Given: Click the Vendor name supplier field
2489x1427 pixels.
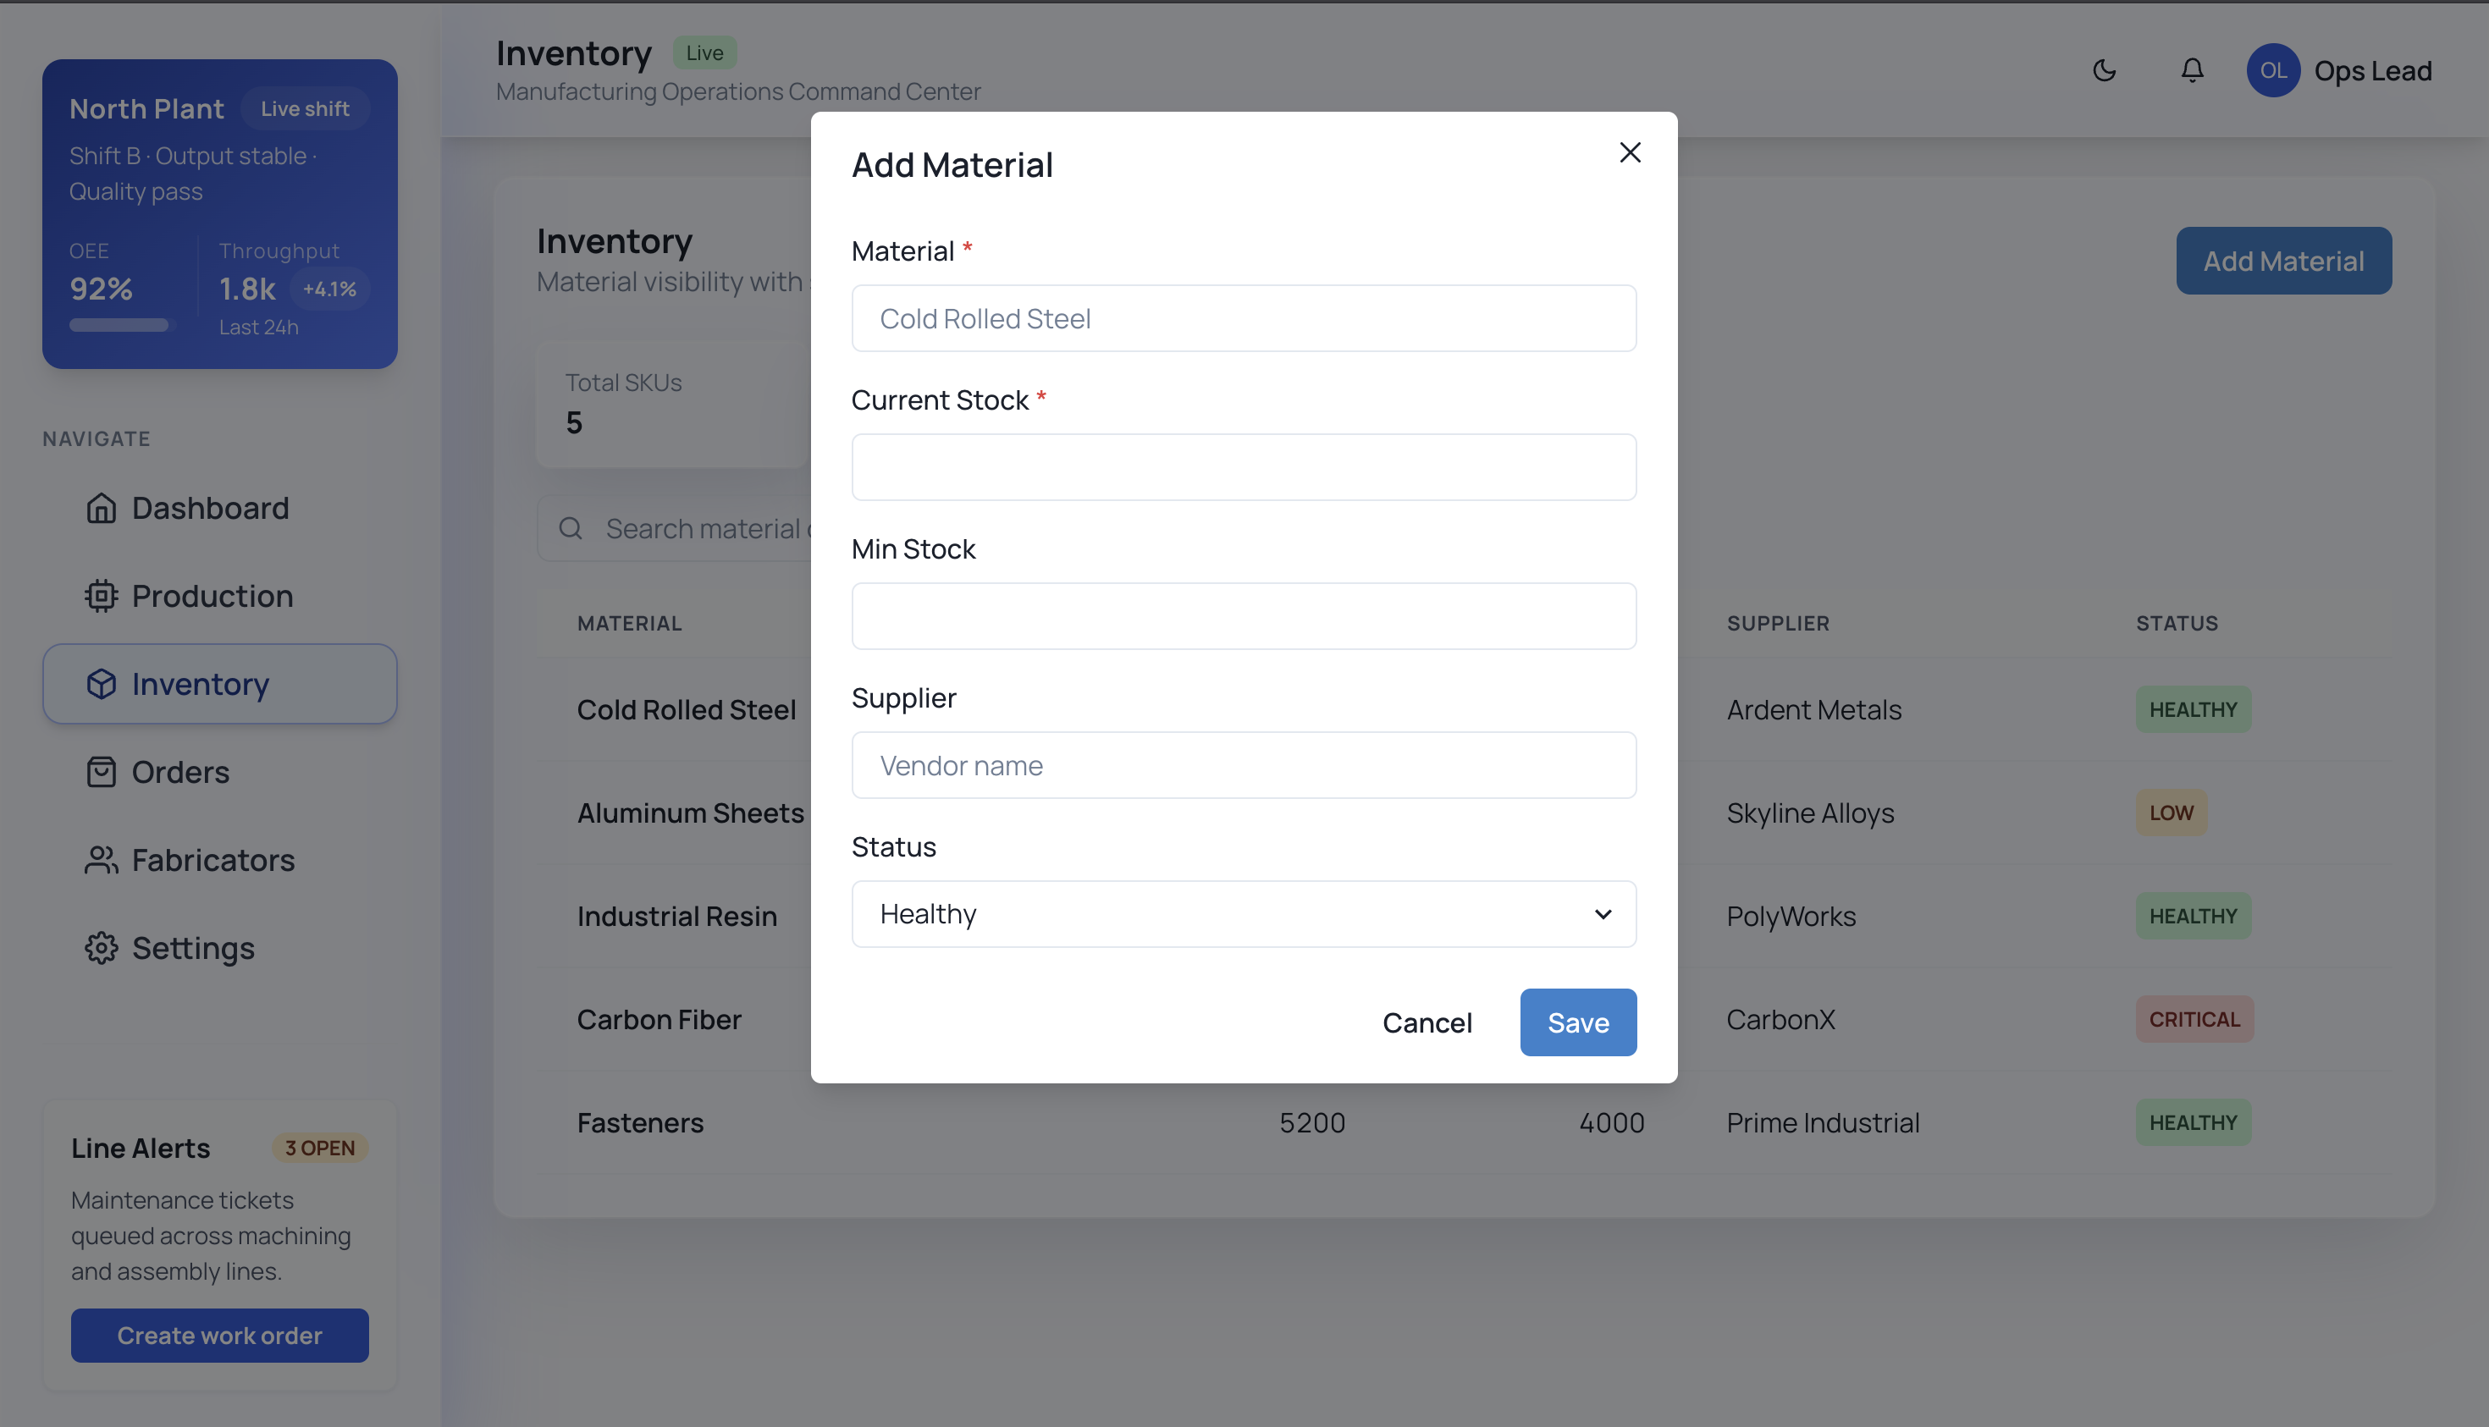Looking at the screenshot, I should coord(1243,764).
